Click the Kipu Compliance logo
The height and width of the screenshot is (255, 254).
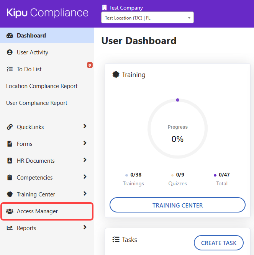tap(48, 13)
